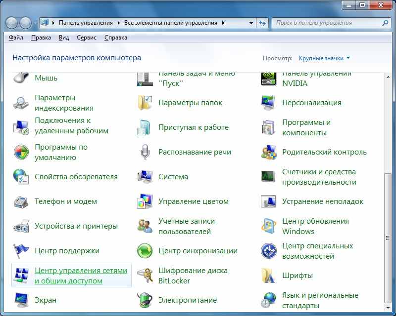Open the Центр синхронизации green icon
The height and width of the screenshot is (316, 396).
[x=145, y=251]
